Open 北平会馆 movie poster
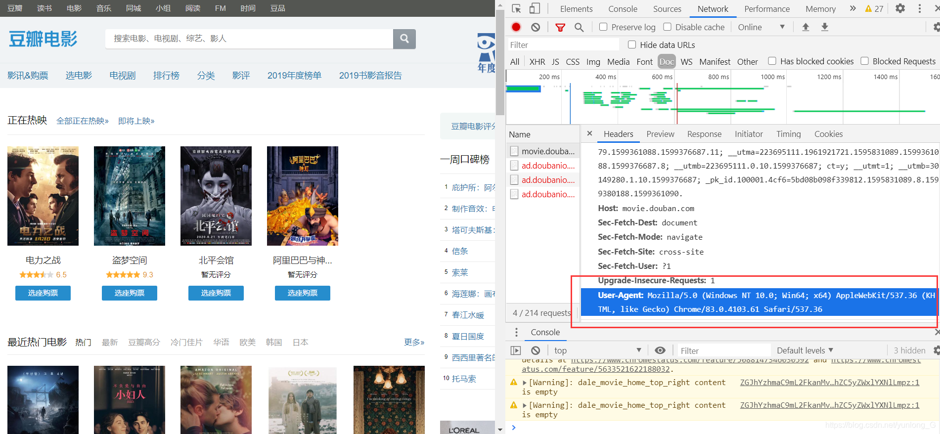 point(216,196)
